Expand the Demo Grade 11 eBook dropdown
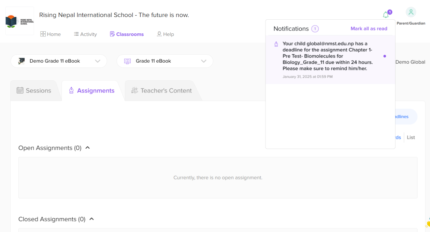This screenshot has height=232, width=430. click(x=59, y=61)
